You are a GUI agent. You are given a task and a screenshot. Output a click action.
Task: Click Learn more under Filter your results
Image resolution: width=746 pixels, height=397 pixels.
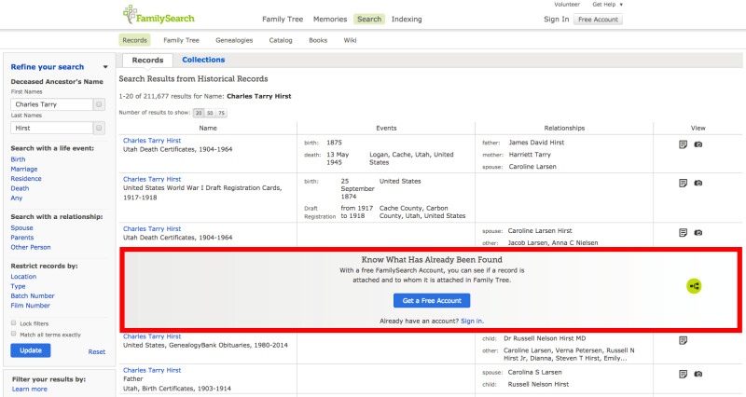tap(30, 389)
